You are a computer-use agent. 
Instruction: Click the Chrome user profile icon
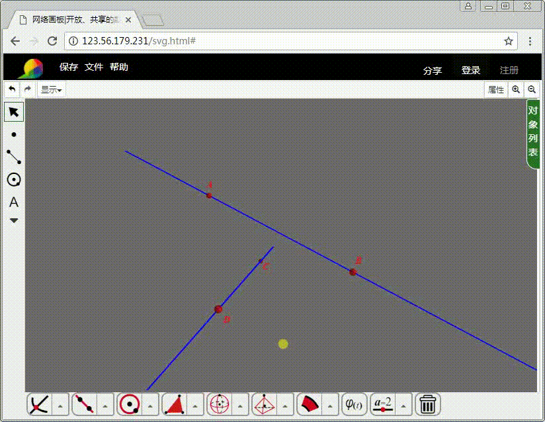point(468,6)
